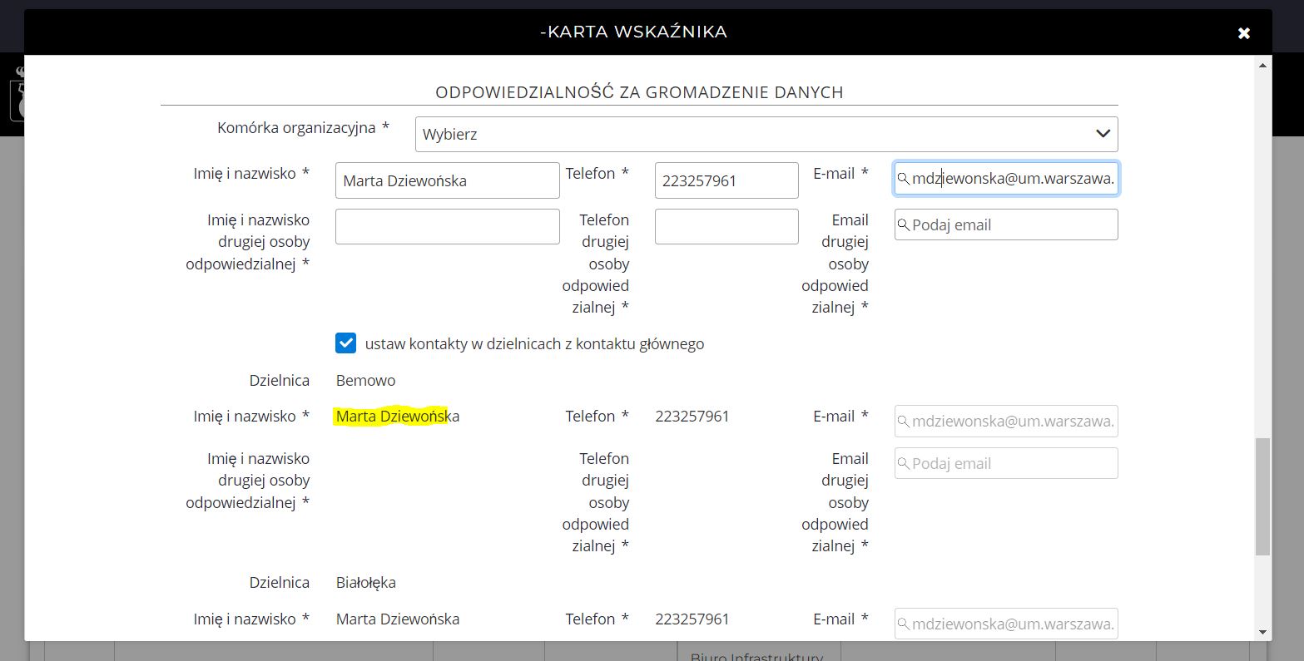Click the magnifier icon in the main E-mail field
Screen dimensions: 1304x661
point(903,179)
